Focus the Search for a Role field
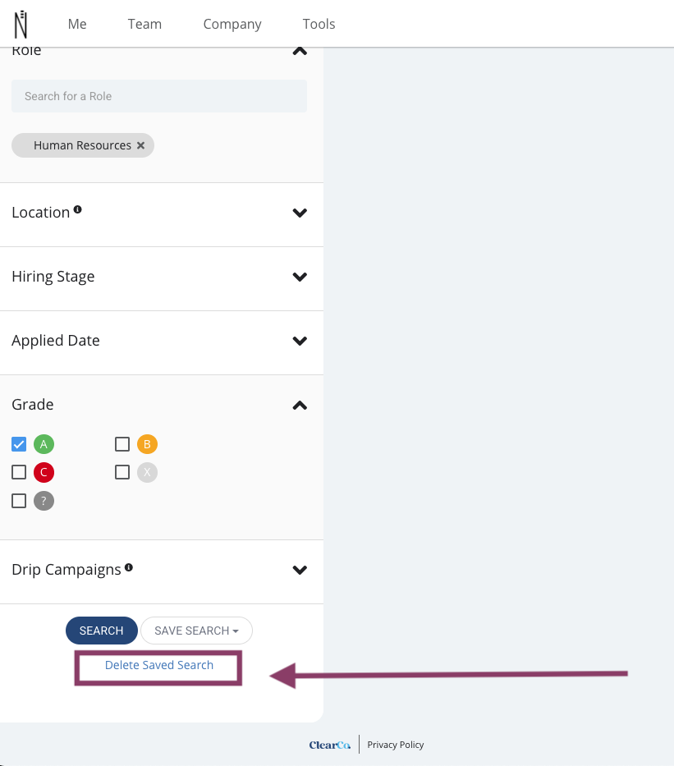The height and width of the screenshot is (766, 674). point(159,96)
